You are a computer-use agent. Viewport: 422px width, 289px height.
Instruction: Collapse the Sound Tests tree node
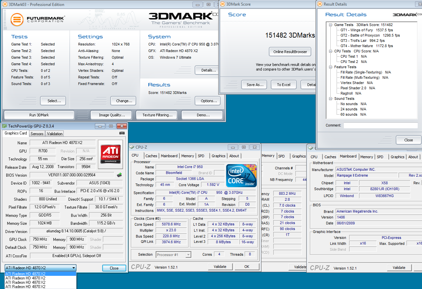tap(331, 99)
